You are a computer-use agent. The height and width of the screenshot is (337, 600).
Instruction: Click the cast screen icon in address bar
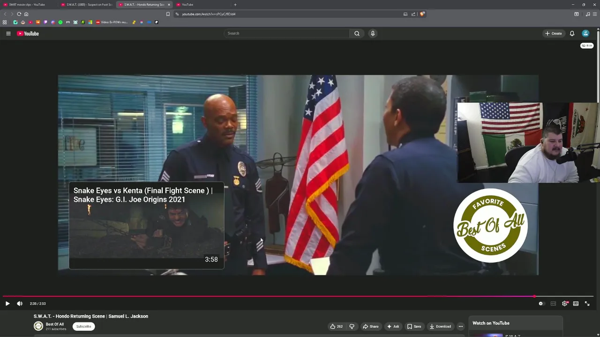405,14
